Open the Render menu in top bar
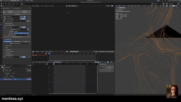This screenshot has width=181, height=102. 9,4
